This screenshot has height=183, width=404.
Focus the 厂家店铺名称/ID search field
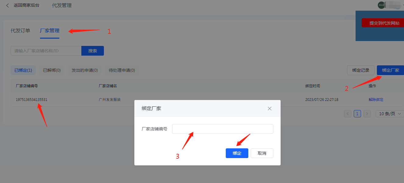coord(46,51)
